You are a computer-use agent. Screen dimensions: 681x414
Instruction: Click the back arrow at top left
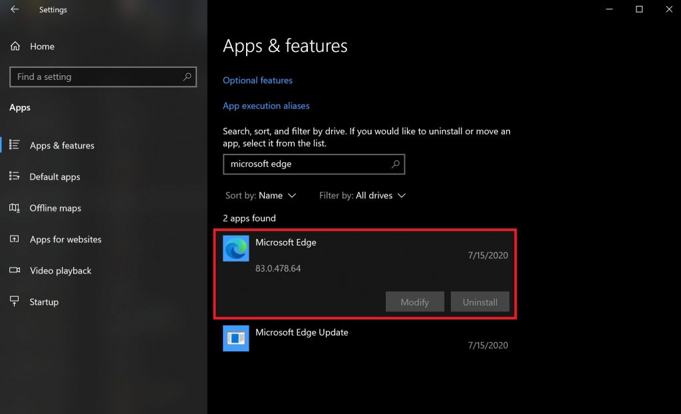[13, 9]
